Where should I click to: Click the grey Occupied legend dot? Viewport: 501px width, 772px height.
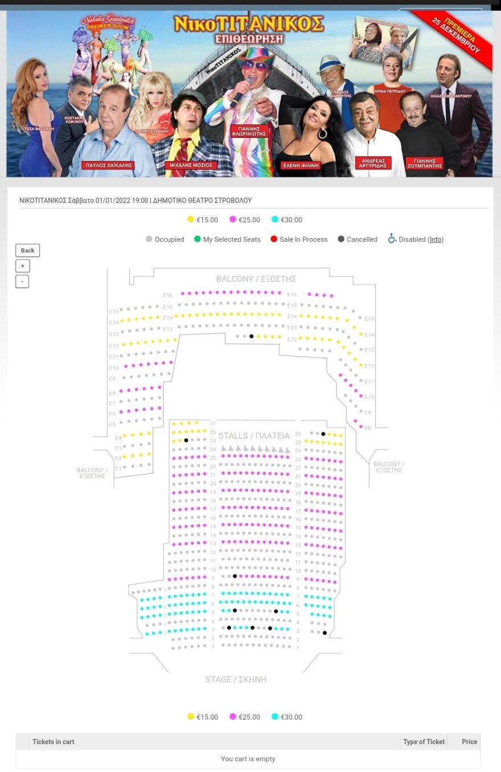149,239
